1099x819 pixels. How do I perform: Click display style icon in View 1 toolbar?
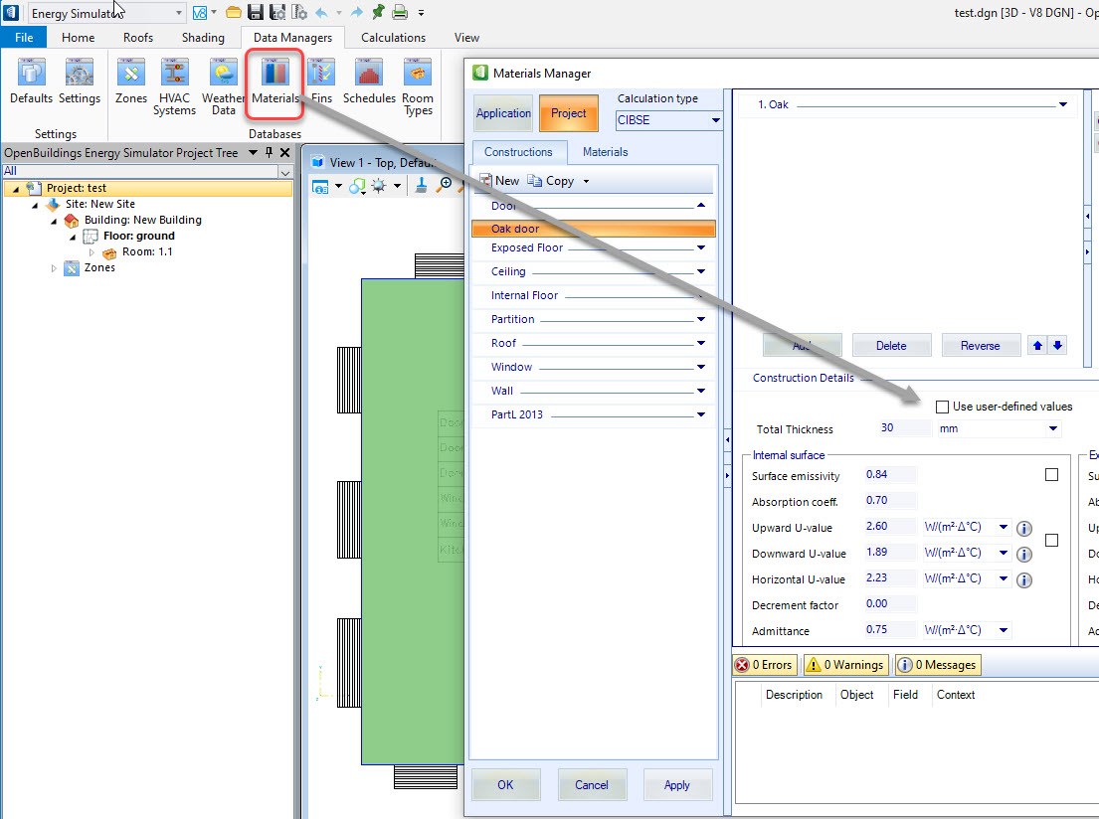[357, 186]
